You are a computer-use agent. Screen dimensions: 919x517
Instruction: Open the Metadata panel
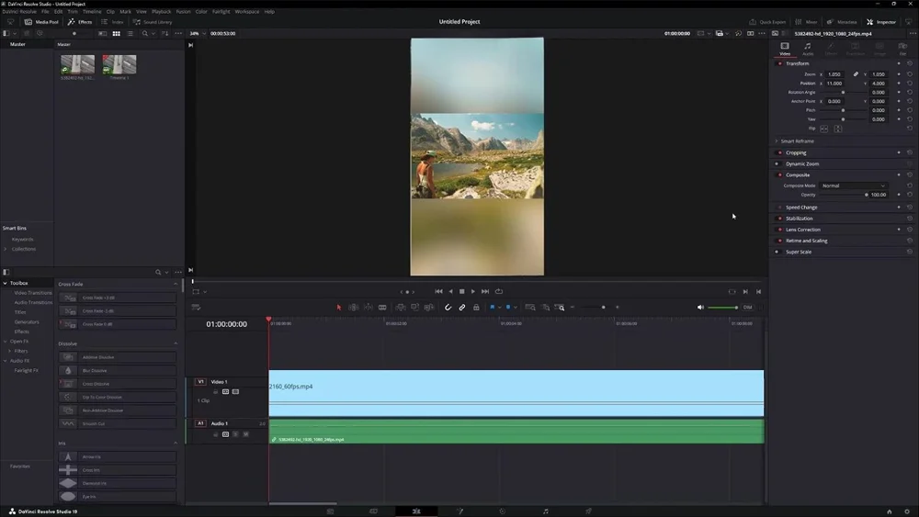(x=842, y=22)
